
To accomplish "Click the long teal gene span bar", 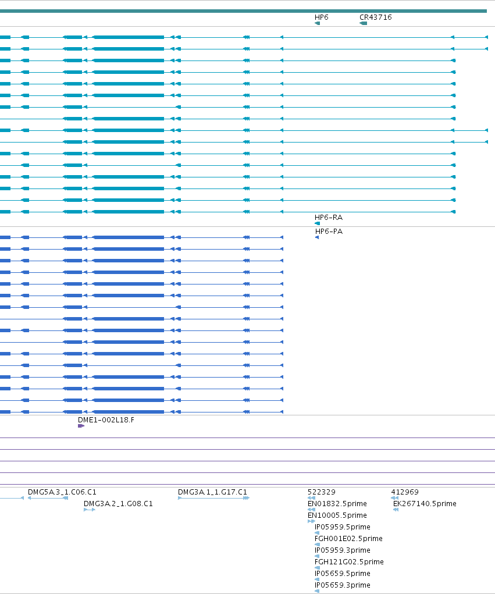I will pos(243,11).
